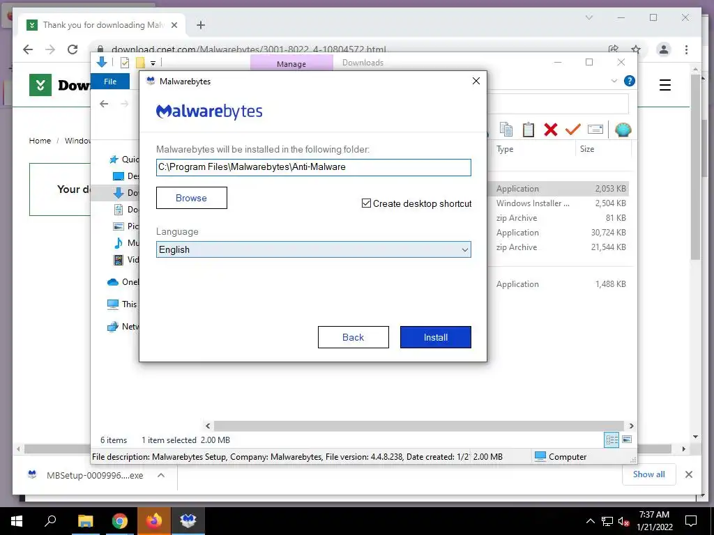
Task: Click the Paste clipboard icon in Explorer toolbar
Action: pos(529,129)
